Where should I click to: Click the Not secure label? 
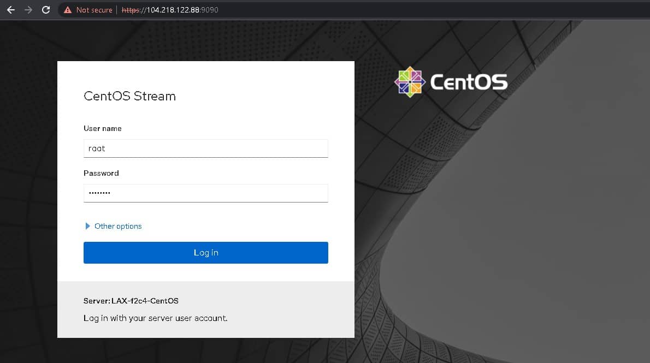point(93,9)
